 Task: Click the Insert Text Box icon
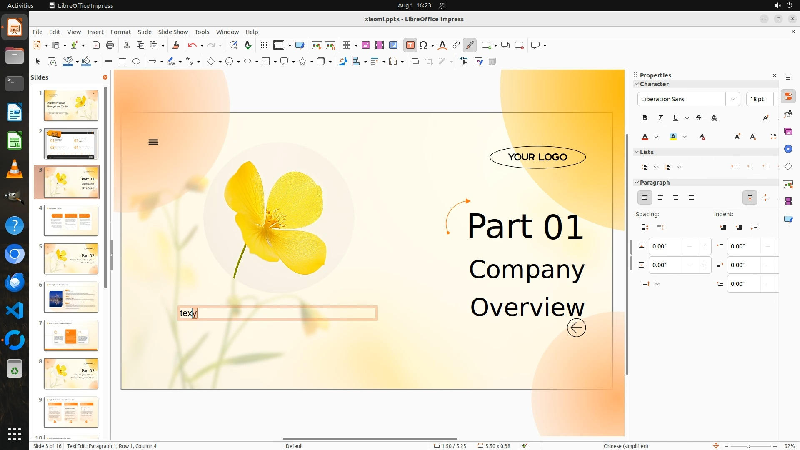410,45
